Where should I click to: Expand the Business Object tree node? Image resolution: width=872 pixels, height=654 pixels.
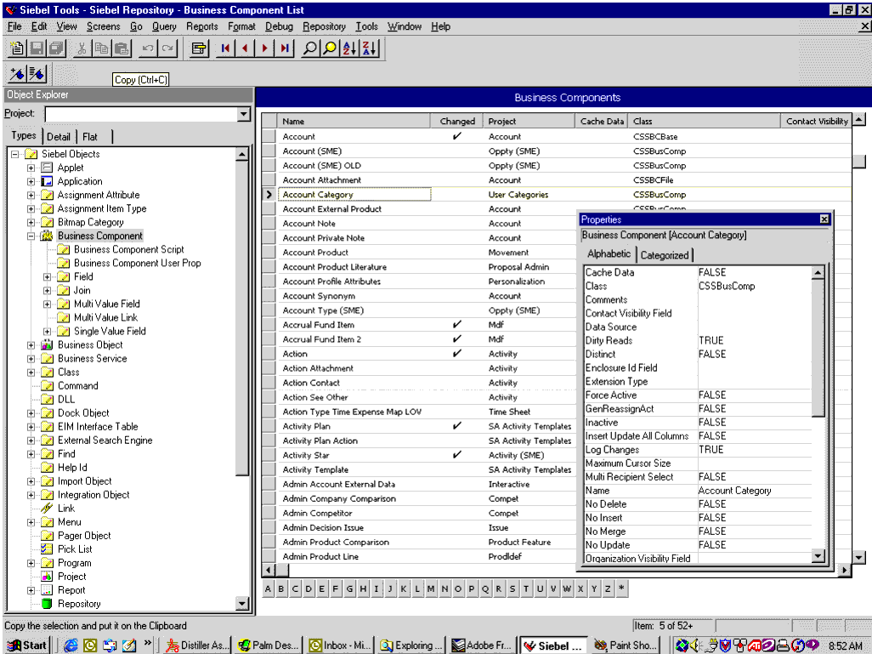click(x=31, y=345)
